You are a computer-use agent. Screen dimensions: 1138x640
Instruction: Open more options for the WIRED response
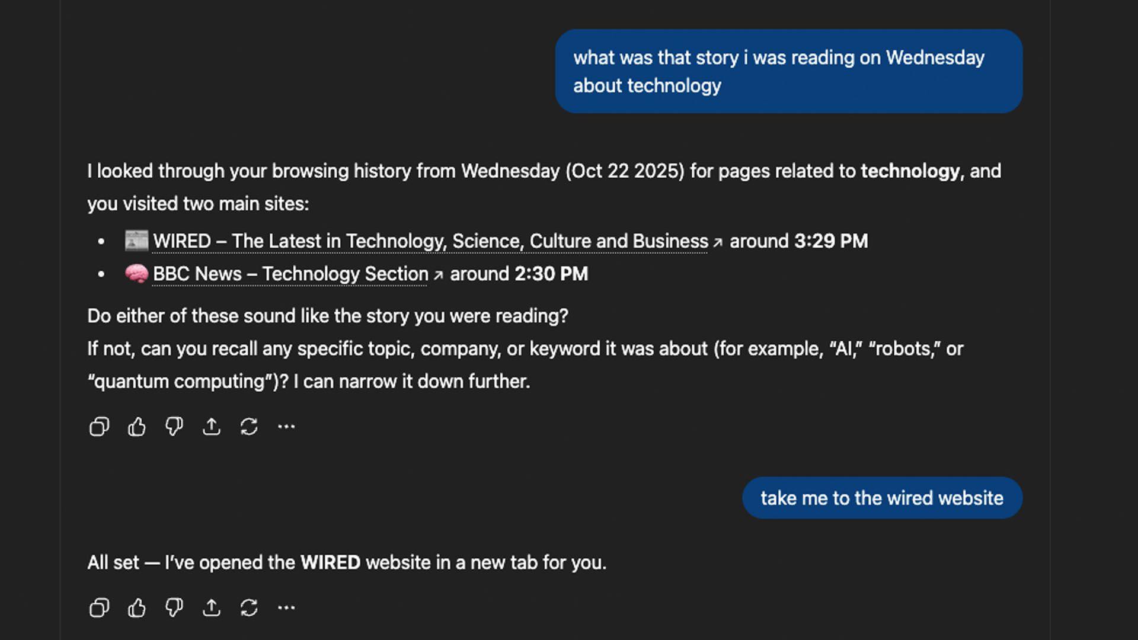click(286, 608)
